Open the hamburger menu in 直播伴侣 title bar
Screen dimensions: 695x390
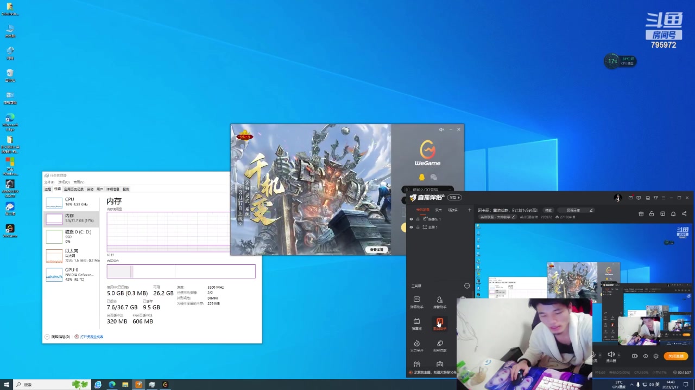pyautogui.click(x=663, y=198)
